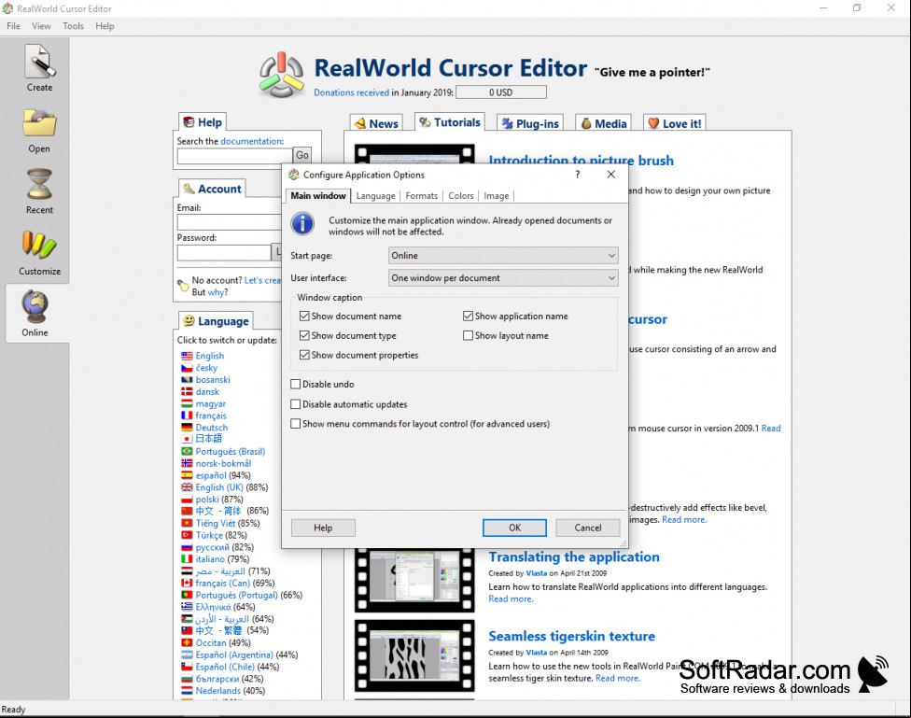Click the Czech flag beside česky

187,368
